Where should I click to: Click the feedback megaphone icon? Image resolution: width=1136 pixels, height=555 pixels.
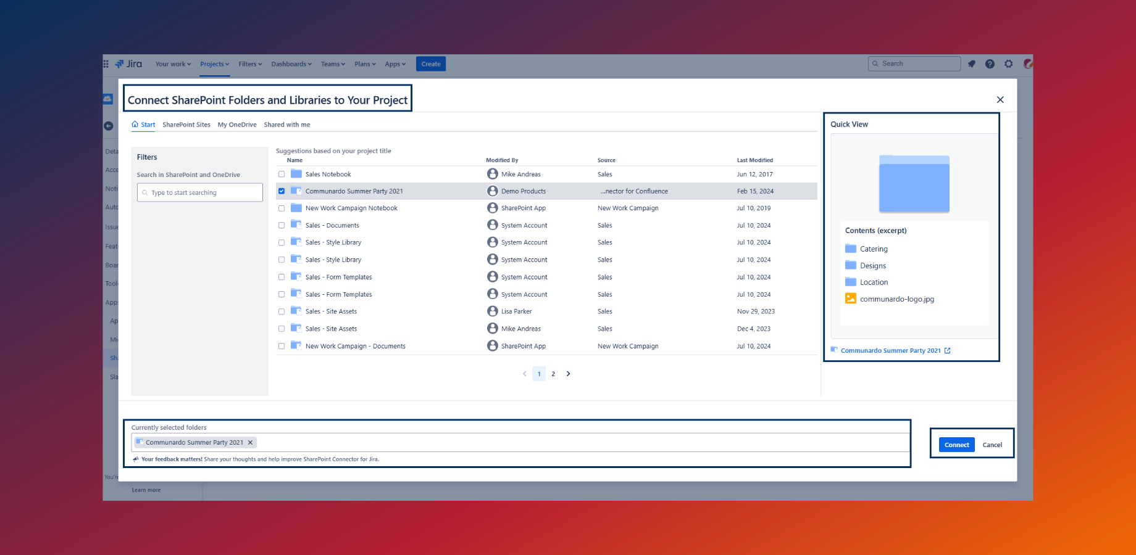click(136, 459)
